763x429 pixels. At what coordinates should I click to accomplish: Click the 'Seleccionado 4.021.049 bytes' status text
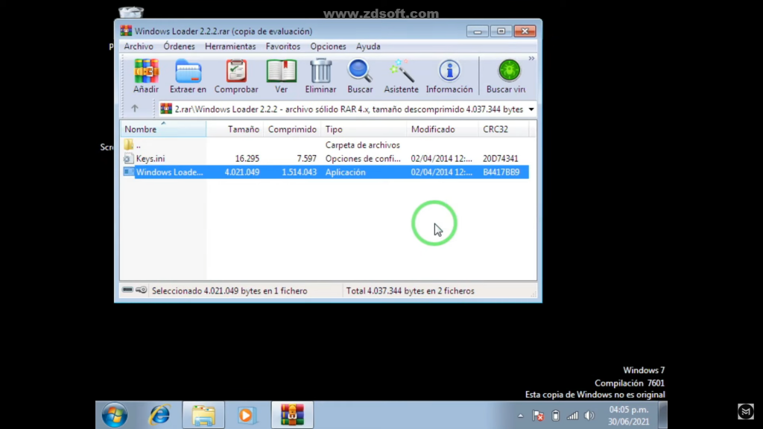click(229, 291)
